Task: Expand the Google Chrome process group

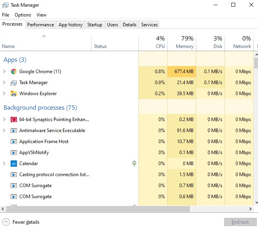Action: [4, 72]
